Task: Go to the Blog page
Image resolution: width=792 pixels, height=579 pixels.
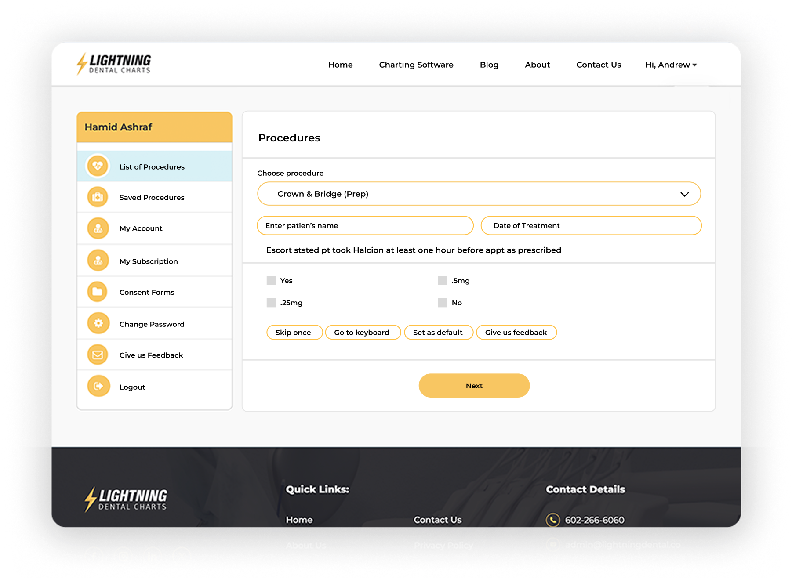Action: point(489,65)
